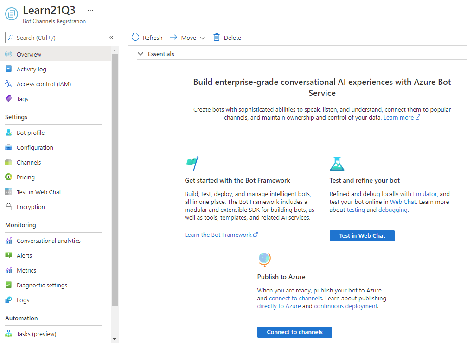The image size is (467, 343).
Task: Click the Configuration toolbox icon
Action: pos(9,147)
